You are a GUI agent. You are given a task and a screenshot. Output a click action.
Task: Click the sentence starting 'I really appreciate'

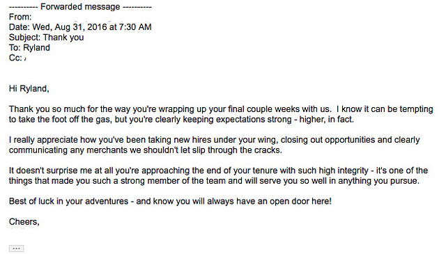(214, 145)
